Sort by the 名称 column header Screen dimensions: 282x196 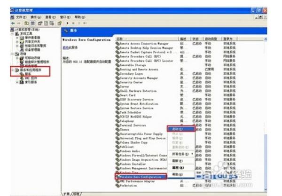point(147,39)
